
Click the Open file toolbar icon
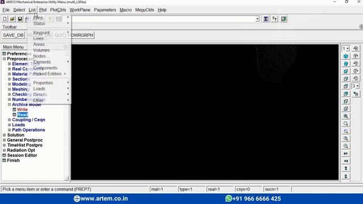(x=12, y=19)
